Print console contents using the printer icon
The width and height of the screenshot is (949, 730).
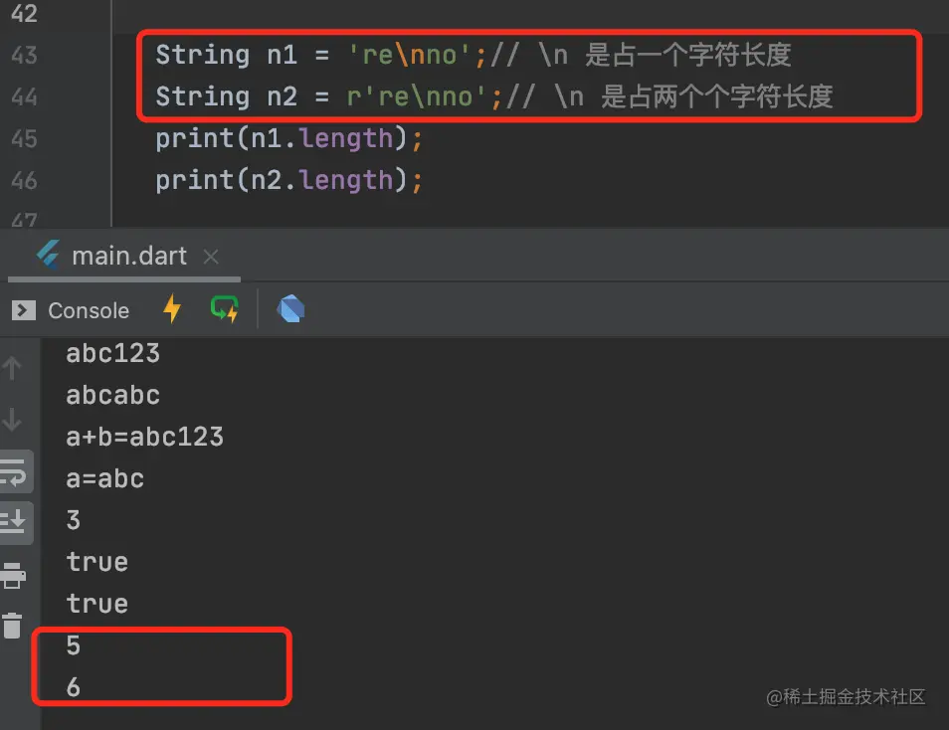(13, 575)
